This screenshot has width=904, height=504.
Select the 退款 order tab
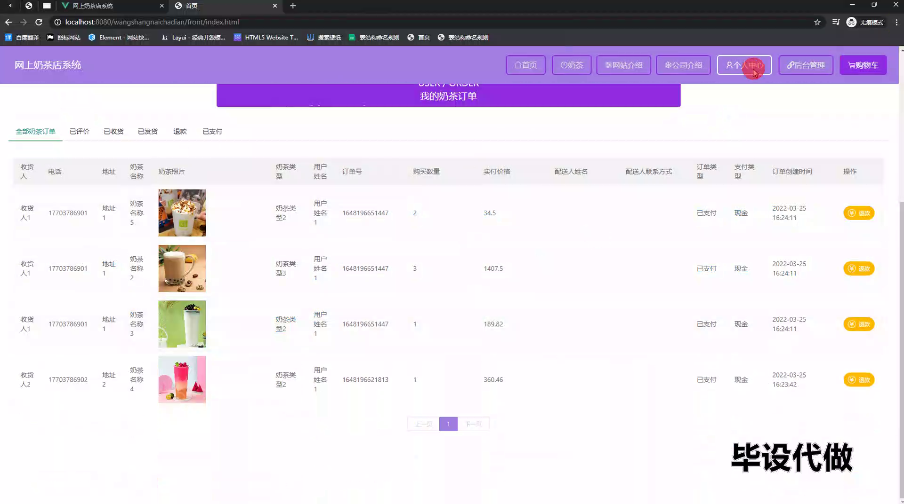coord(180,131)
